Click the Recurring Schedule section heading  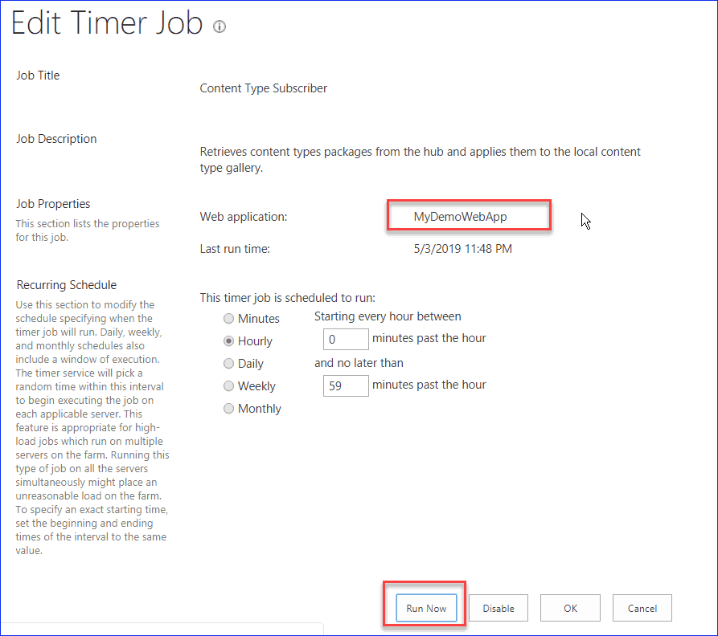(67, 285)
